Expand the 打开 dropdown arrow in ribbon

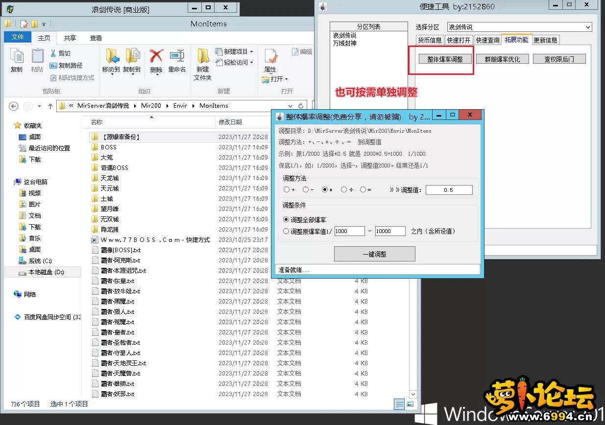click(x=287, y=79)
